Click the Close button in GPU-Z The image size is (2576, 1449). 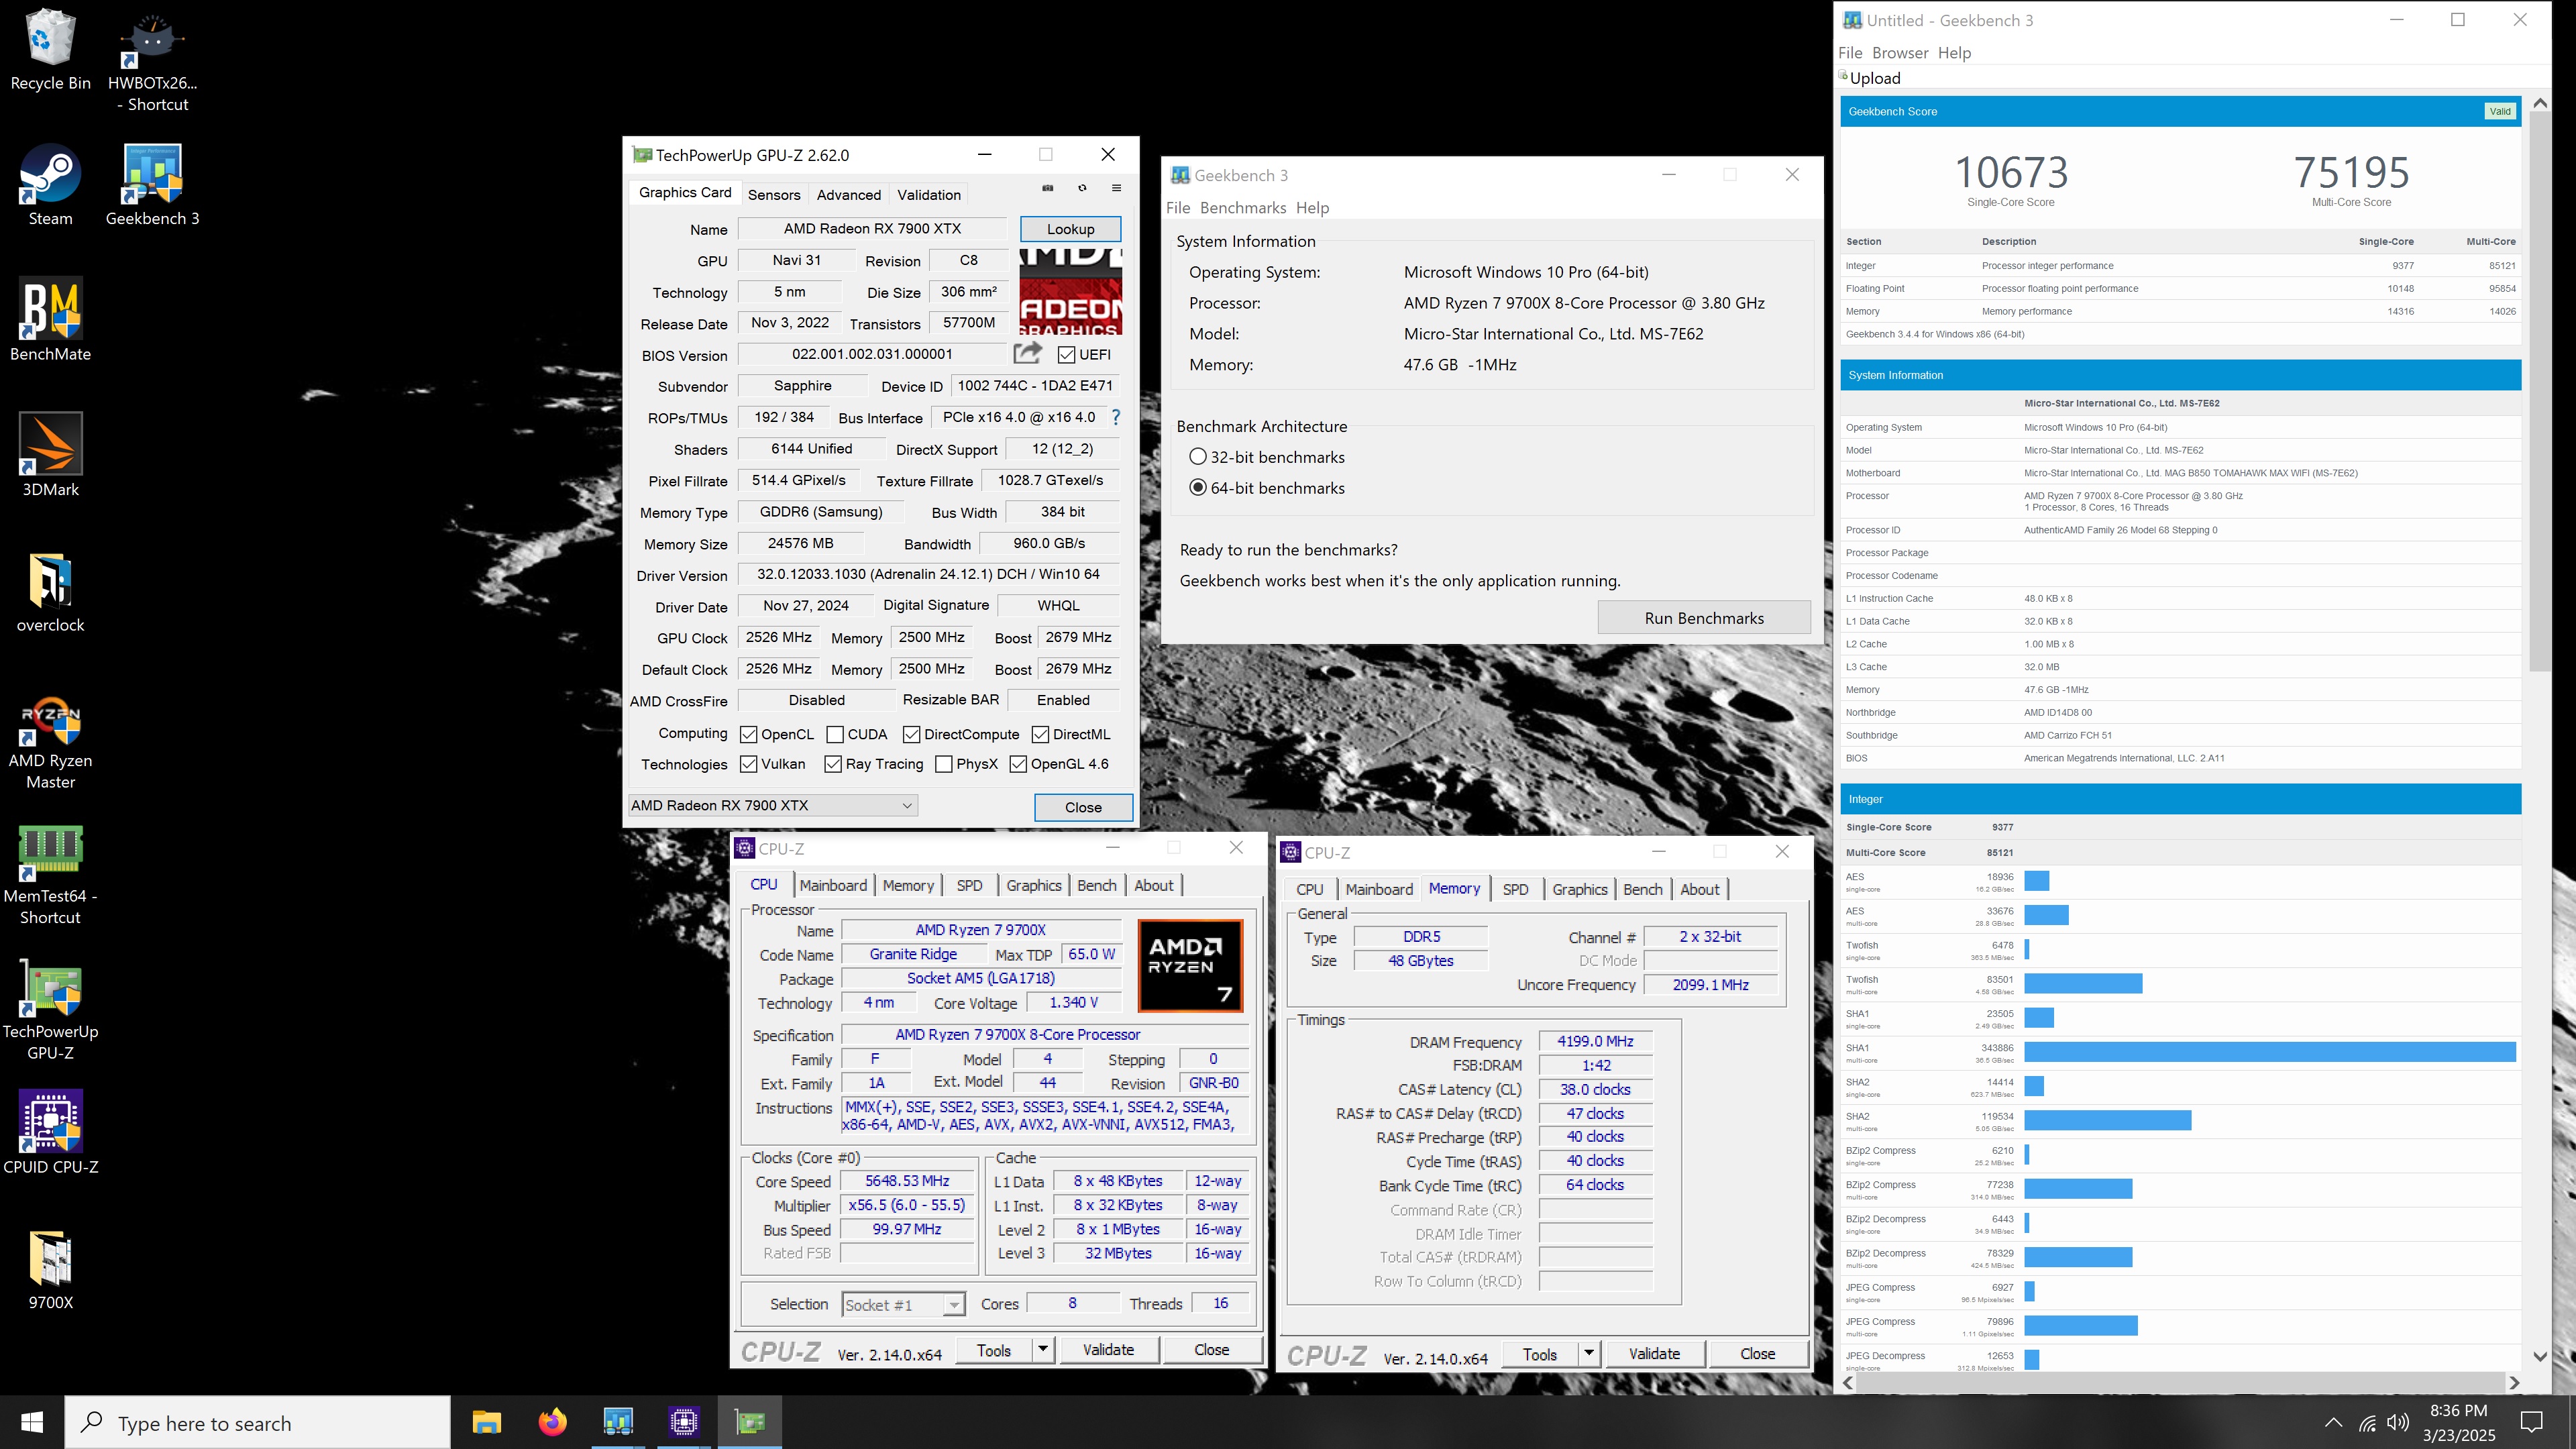pos(1083,807)
